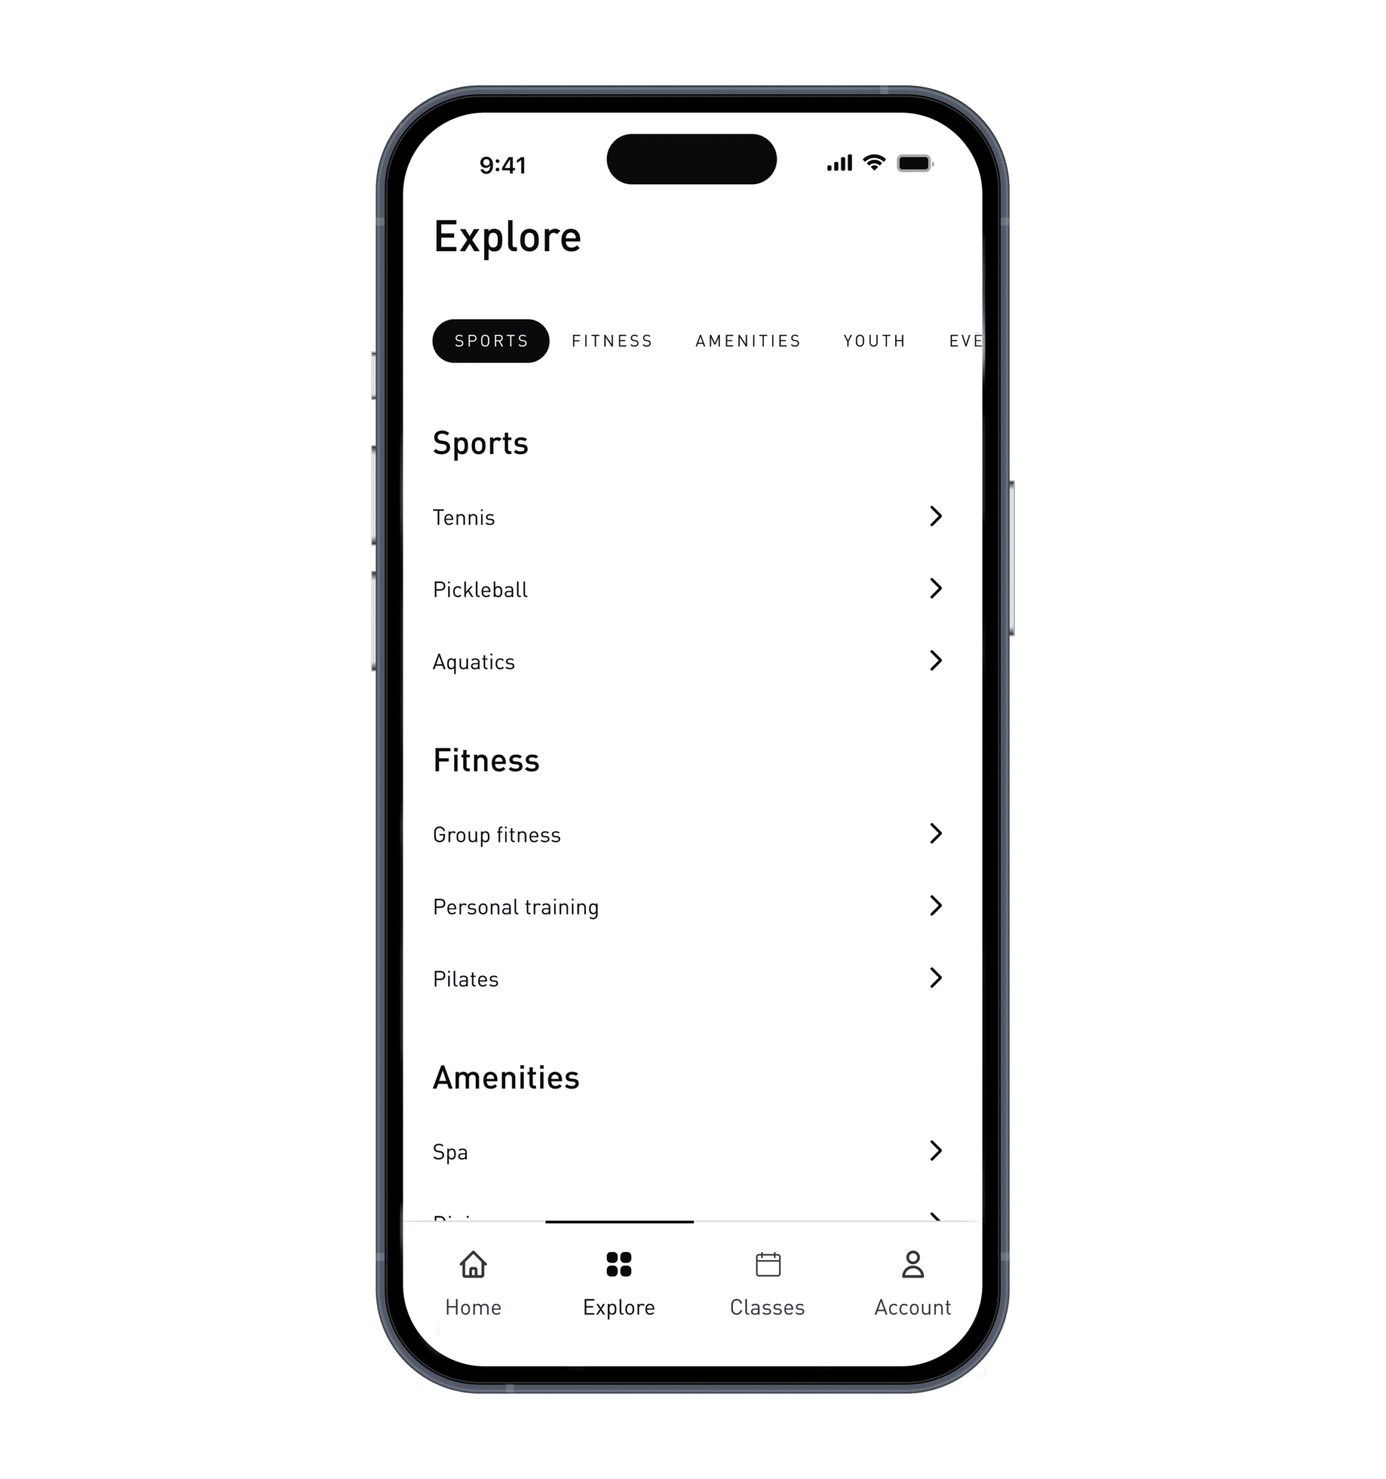Toggle the YOUTH filter tab
This screenshot has height=1479, width=1386.
pos(873,340)
